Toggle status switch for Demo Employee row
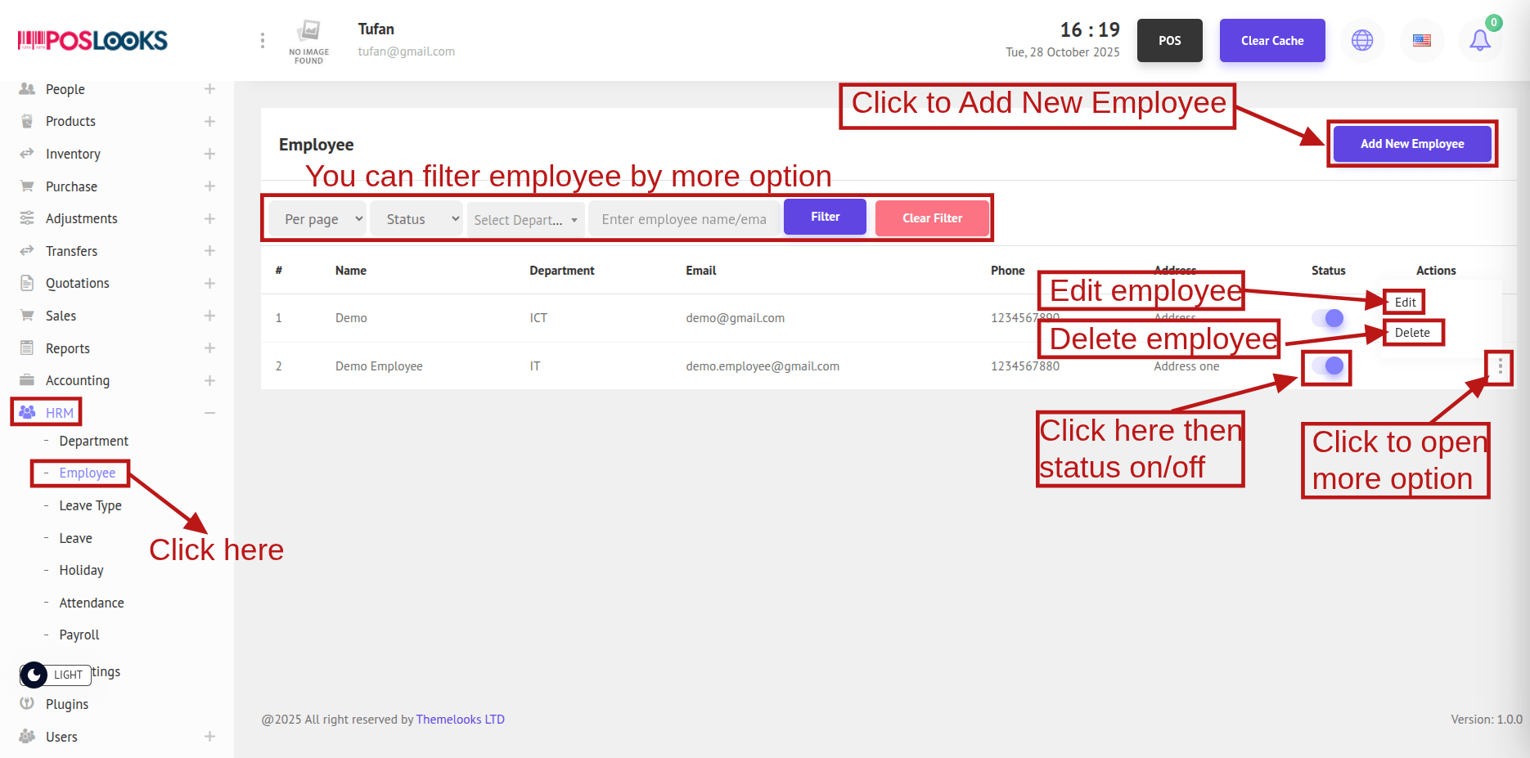This screenshot has width=1530, height=758. (x=1328, y=366)
